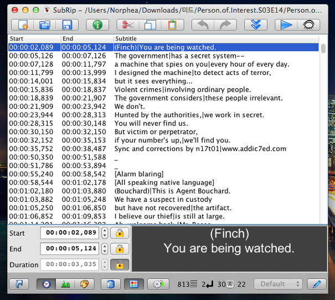Create a new subtitle file
Screen dimensions: 335x300
[x=23, y=24]
